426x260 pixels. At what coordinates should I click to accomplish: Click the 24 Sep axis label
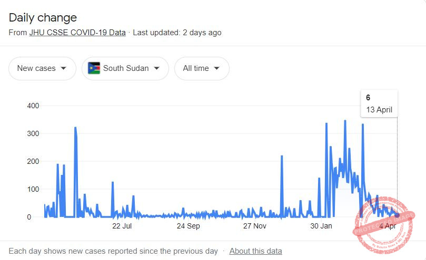pos(189,226)
